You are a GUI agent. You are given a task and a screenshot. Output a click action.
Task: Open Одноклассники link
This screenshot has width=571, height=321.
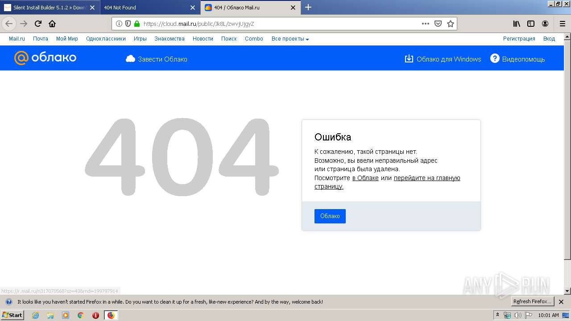point(106,39)
